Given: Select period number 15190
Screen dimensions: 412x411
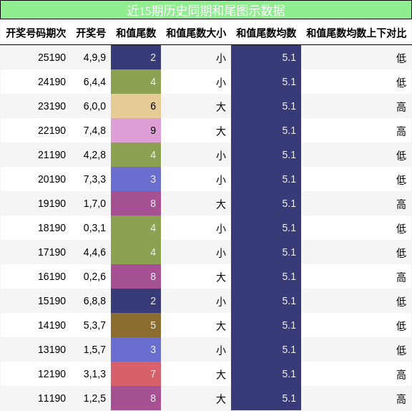Looking at the screenshot, I should pos(51,301).
